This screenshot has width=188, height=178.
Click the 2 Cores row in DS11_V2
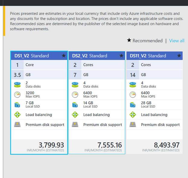pos(155,65)
